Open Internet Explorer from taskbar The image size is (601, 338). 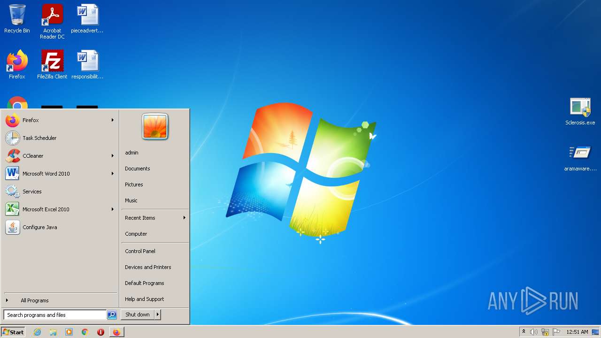click(x=38, y=332)
